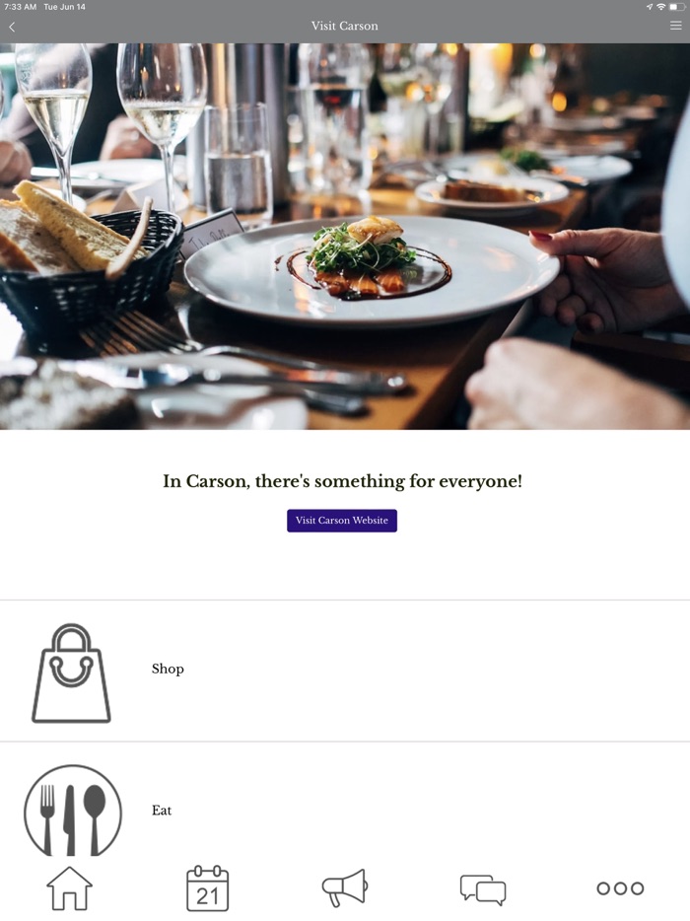Image resolution: width=690 pixels, height=921 pixels.
Task: Tap the Tue Jun 14 date
Action: click(65, 7)
